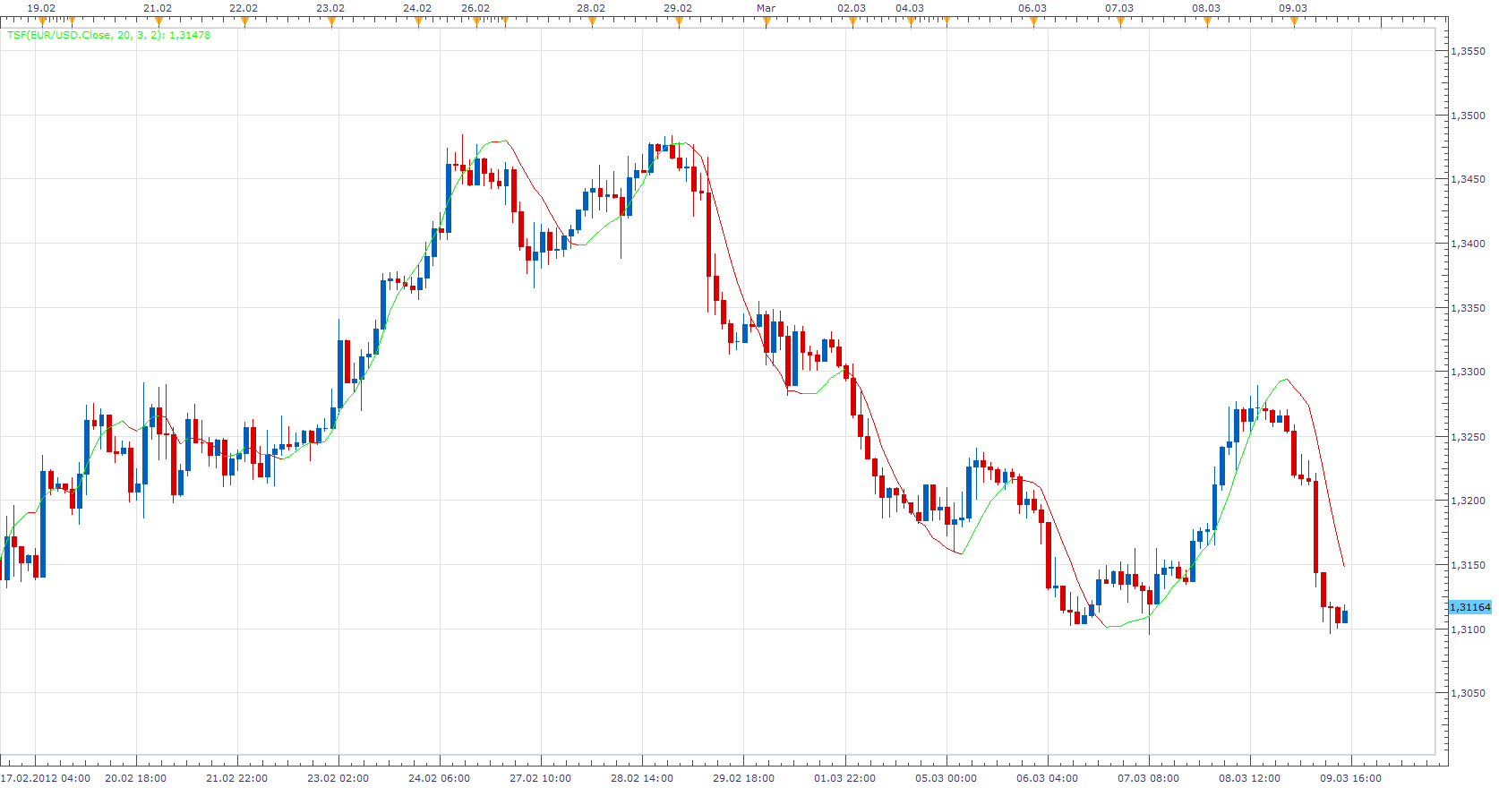
Task: Click the 28.02 14:00 time label
Action: 642,778
